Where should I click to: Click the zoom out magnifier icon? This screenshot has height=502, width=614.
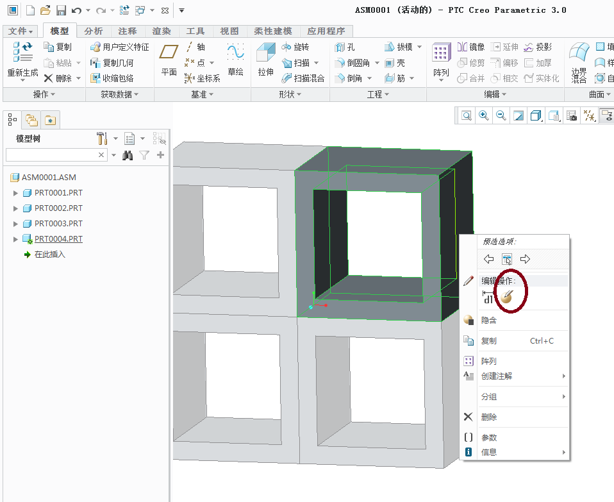tap(501, 115)
